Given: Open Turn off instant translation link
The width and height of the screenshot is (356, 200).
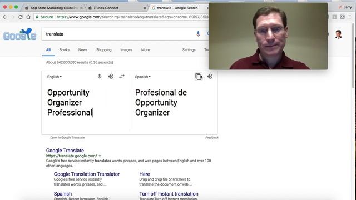Looking at the screenshot, I should (169, 194).
